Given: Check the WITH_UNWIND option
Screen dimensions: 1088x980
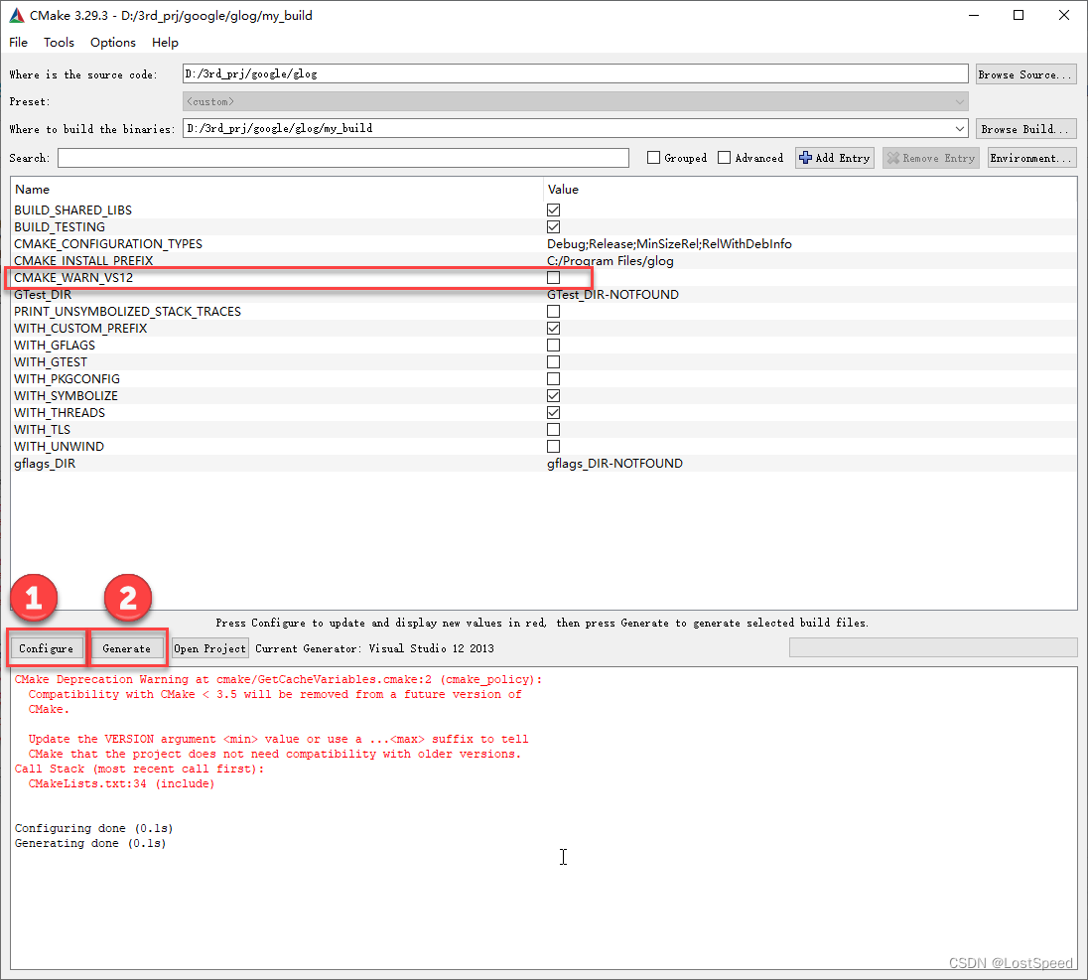Looking at the screenshot, I should pos(553,446).
